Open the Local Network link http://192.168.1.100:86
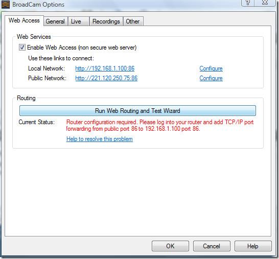279x259 pixels. 105,68
